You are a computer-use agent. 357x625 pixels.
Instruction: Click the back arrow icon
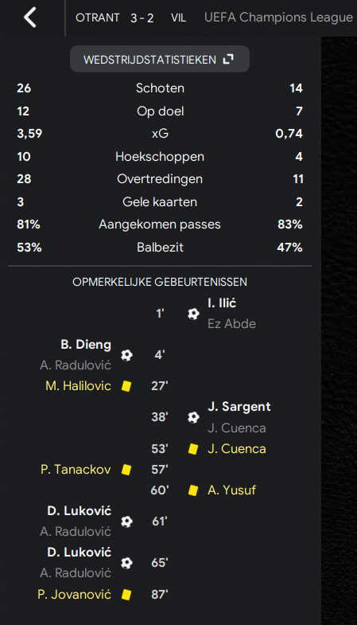tap(30, 18)
